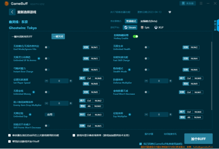
Task: Expand the side tools panel on right edge
Action: [x=217, y=25]
